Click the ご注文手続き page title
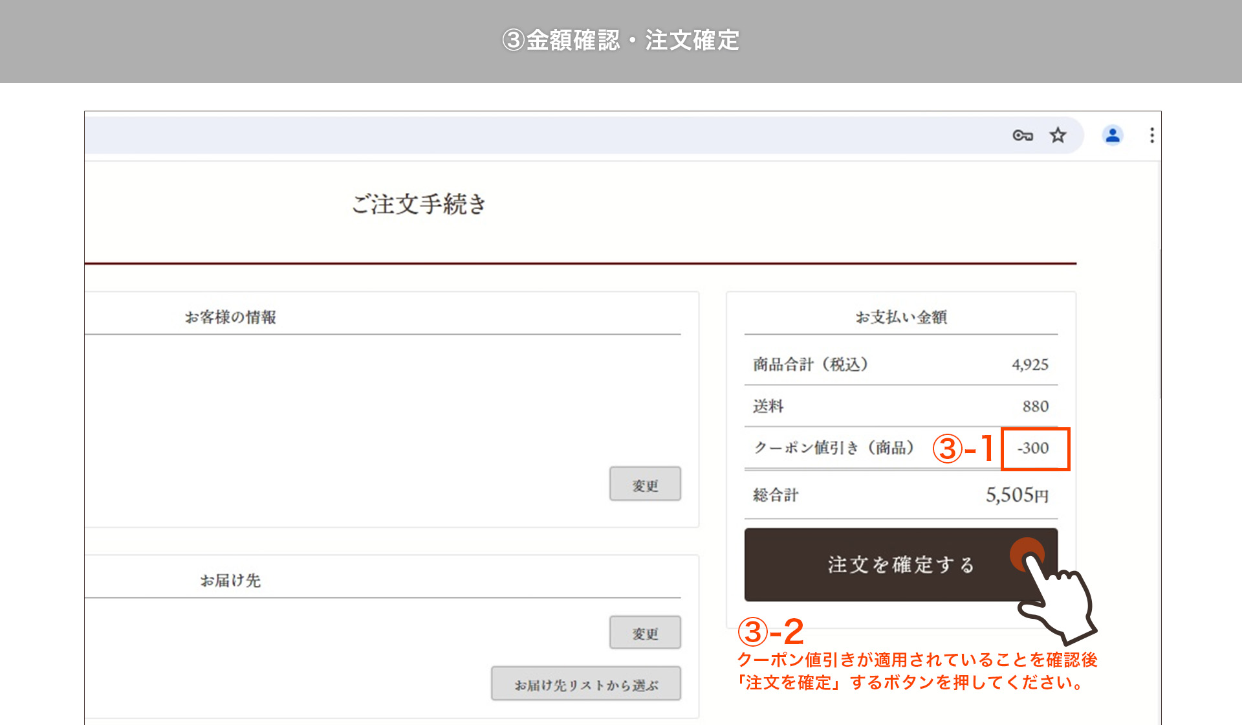Screen dimensions: 1242x725 419,204
